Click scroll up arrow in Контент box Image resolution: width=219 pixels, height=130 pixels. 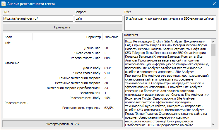click(213, 42)
